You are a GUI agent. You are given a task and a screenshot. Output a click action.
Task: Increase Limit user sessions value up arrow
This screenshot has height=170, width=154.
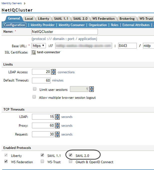91,88
